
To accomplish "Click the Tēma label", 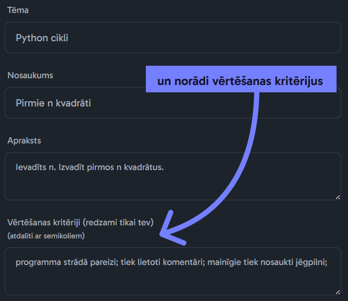I will [x=18, y=10].
